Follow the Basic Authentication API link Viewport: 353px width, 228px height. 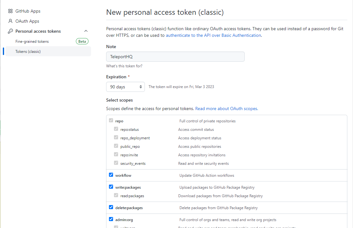214,35
